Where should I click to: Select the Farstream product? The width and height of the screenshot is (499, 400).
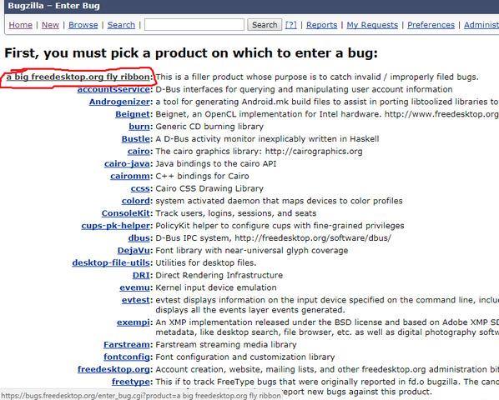127,344
